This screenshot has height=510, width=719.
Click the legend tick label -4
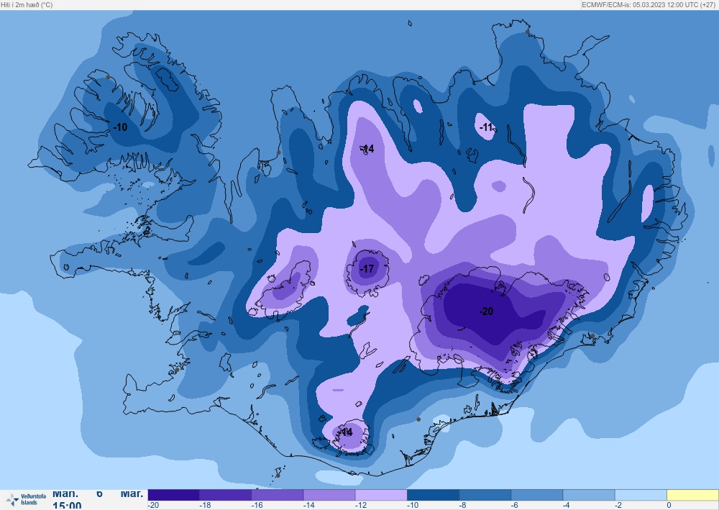point(567,506)
